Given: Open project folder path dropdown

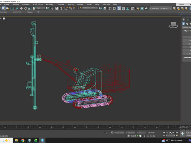Looking at the screenshot, I should pos(161,8).
